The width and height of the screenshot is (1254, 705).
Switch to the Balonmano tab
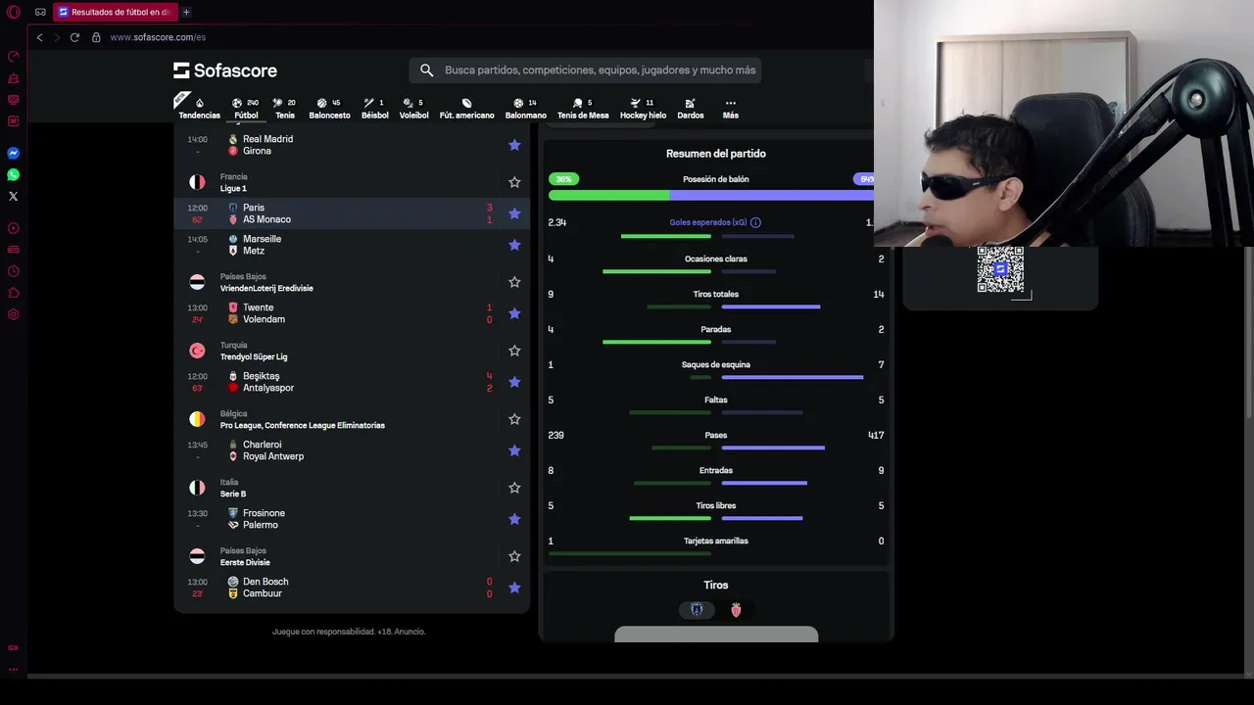(526, 108)
